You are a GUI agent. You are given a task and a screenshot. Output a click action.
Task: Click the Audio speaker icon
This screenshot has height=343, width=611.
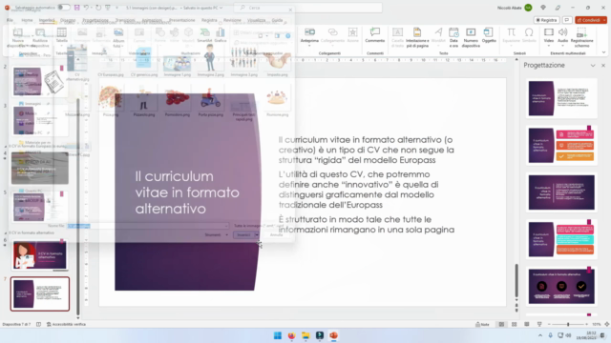point(562,32)
